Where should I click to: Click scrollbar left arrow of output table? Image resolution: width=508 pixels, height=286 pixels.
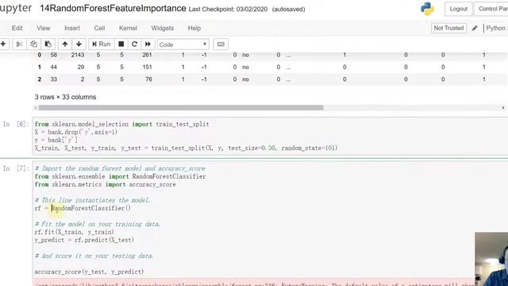36,108
